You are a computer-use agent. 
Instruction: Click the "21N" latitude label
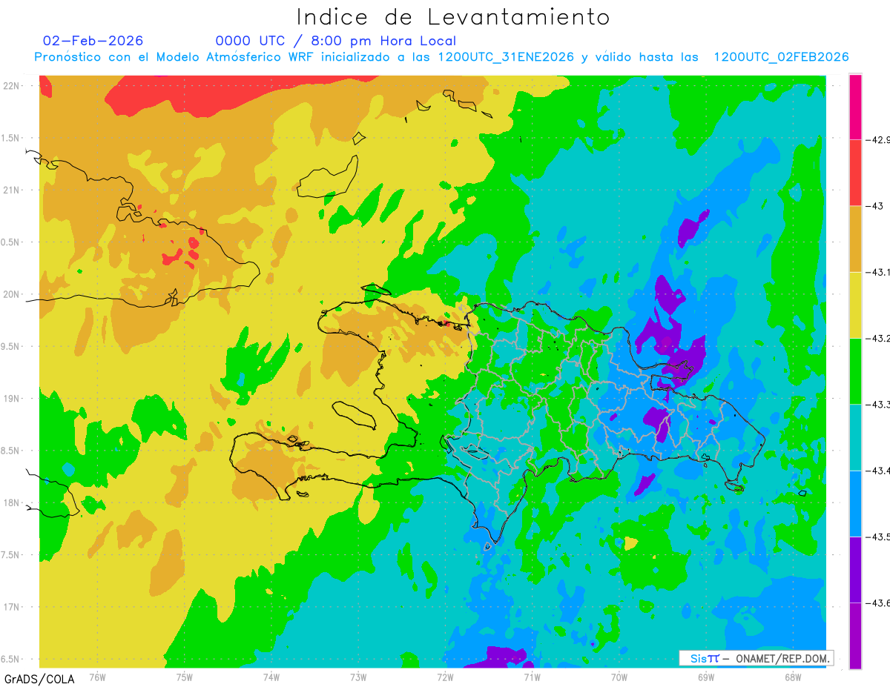coord(13,190)
